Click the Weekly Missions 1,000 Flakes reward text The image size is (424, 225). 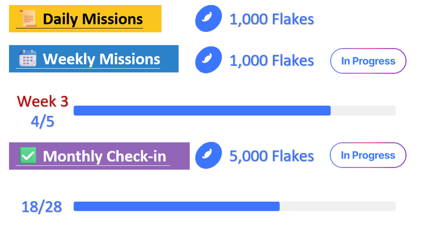point(271,61)
